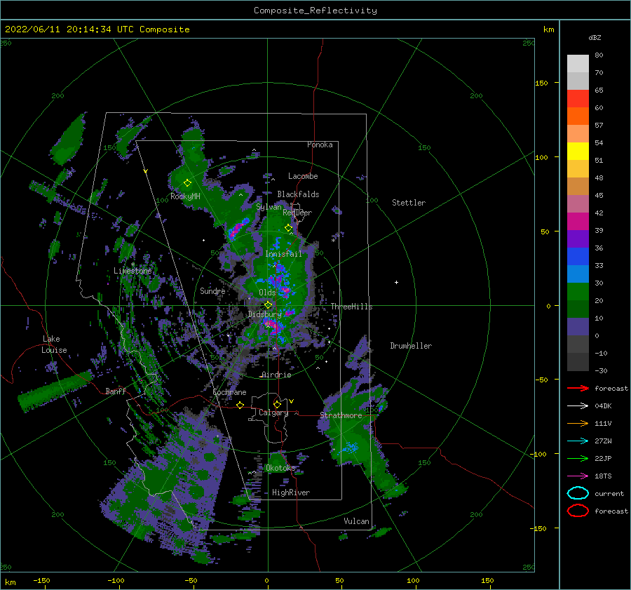This screenshot has height=590, width=631.
Task: Click the HighRiver city label
Action: click(x=291, y=492)
